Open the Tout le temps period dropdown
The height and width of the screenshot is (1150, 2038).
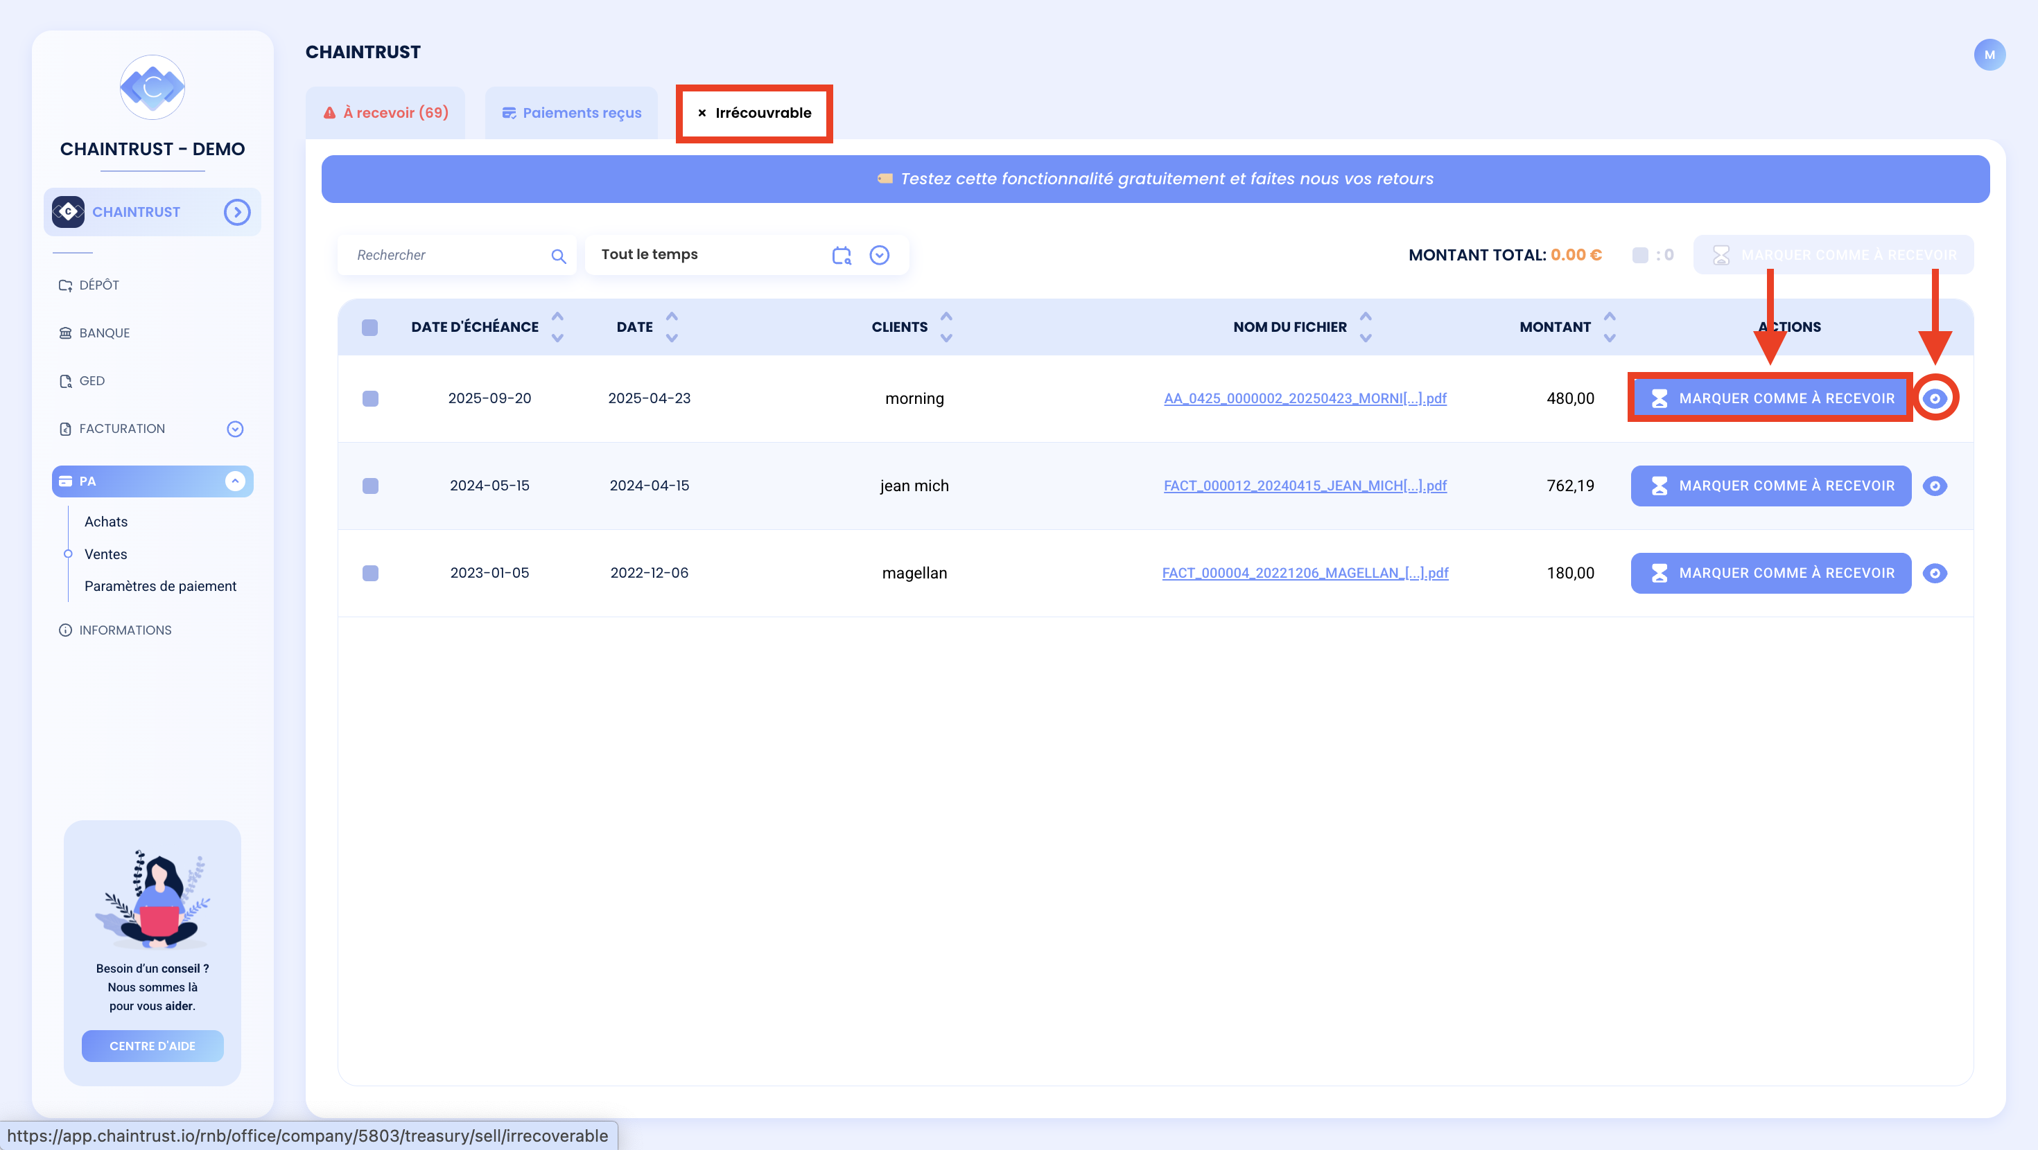tap(879, 255)
